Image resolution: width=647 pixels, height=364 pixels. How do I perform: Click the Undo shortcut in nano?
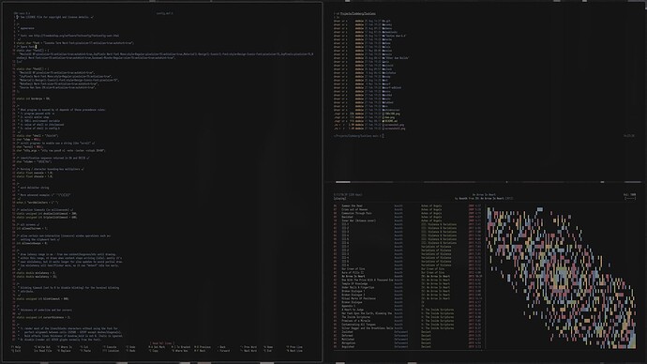coord(130,347)
